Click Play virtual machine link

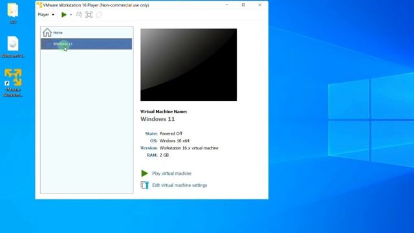(x=171, y=173)
